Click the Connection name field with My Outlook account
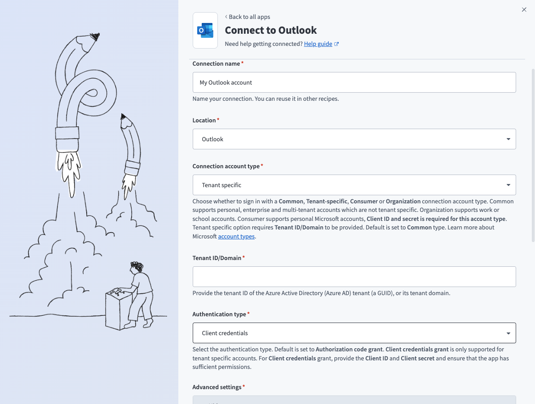Image resolution: width=535 pixels, height=404 pixels. 354,82
